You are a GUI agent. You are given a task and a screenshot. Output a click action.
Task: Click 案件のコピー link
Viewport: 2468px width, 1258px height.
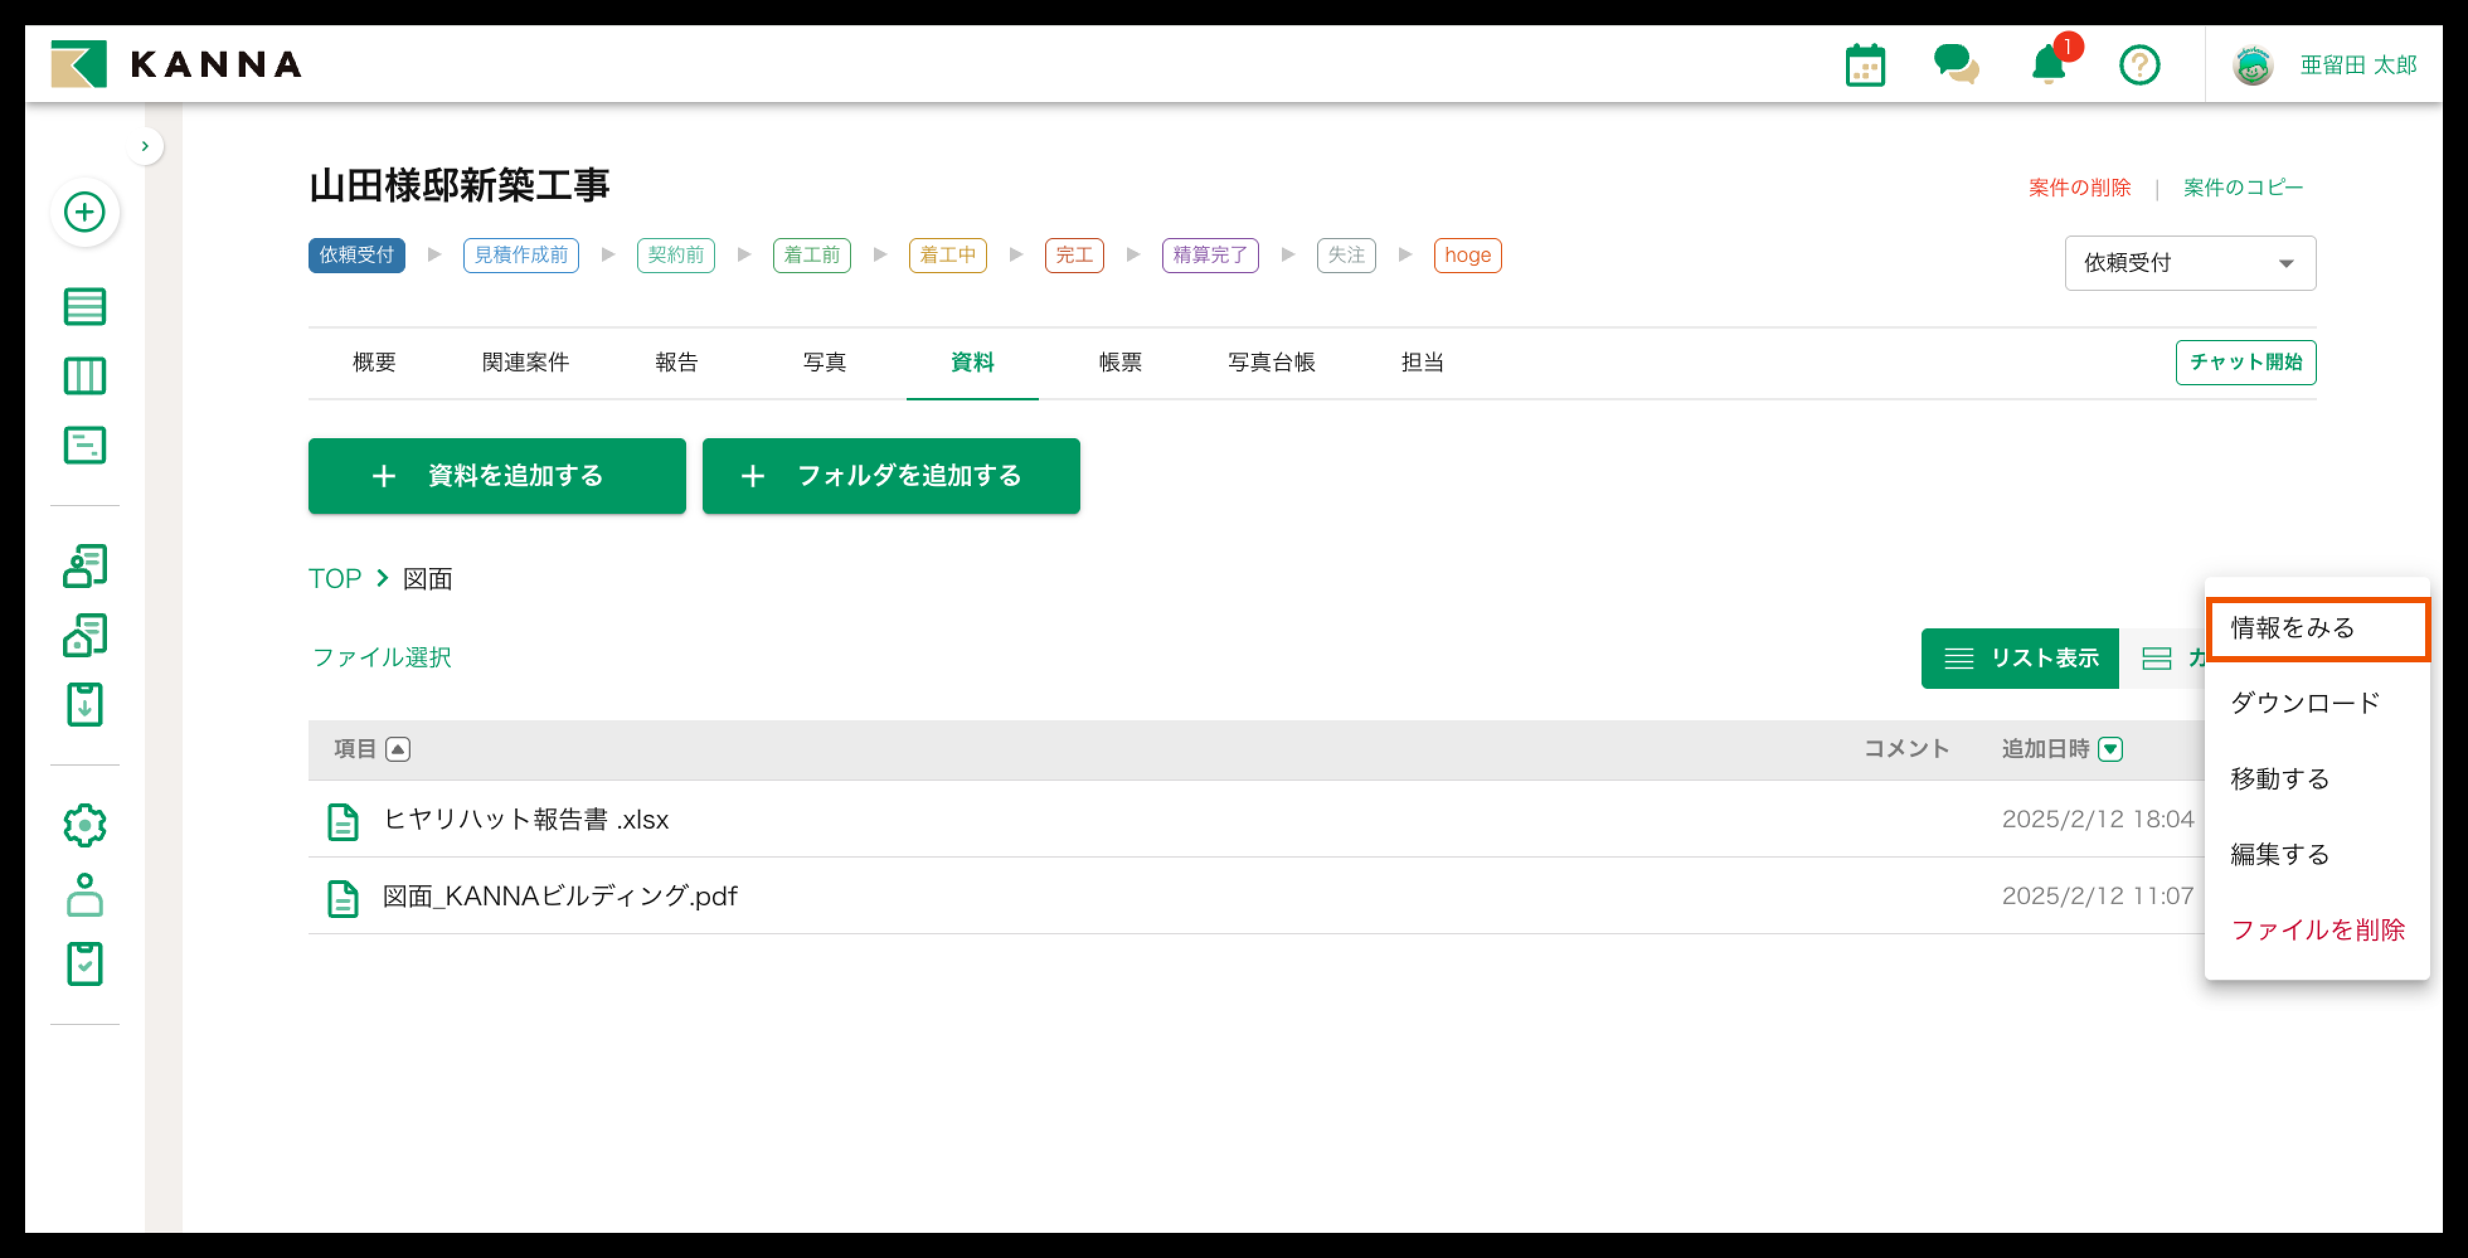[2242, 188]
